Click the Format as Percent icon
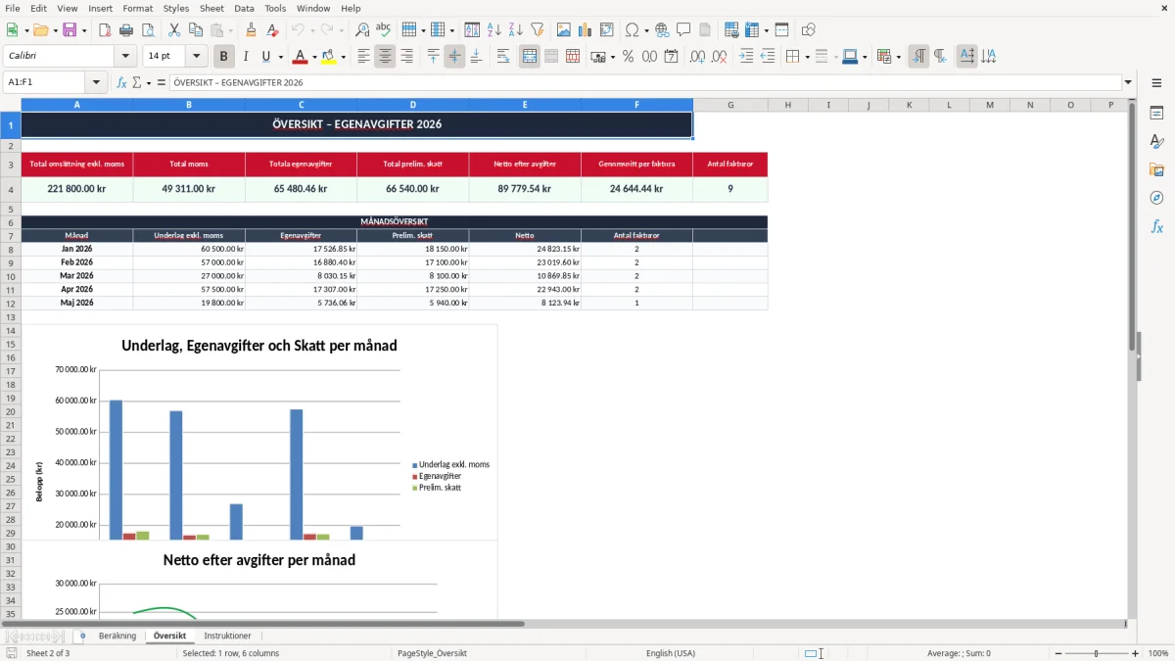This screenshot has height=661, width=1175. (628, 57)
